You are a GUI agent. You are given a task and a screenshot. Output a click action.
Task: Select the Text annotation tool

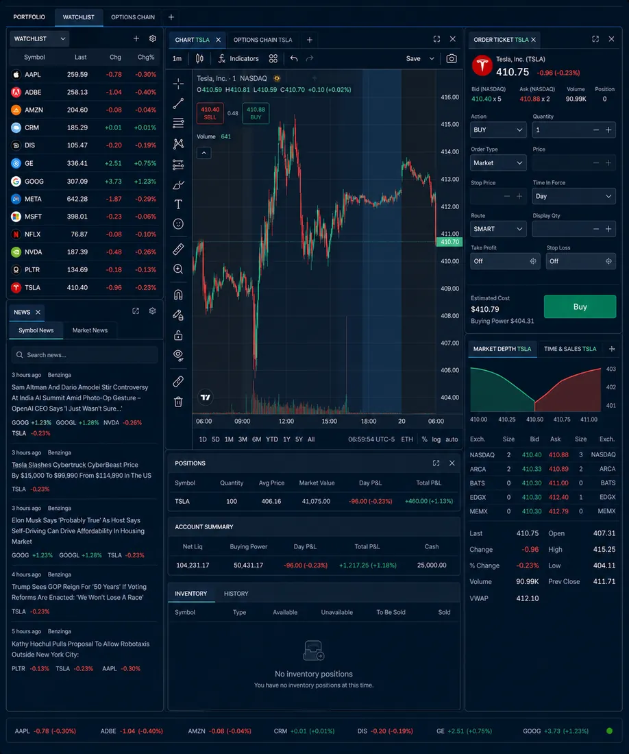pos(178,204)
